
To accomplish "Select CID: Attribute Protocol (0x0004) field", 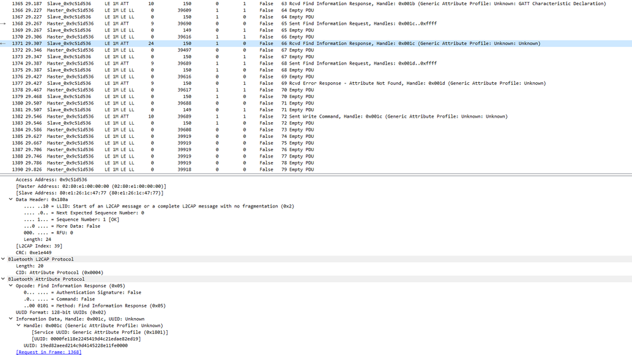I will (59, 273).
